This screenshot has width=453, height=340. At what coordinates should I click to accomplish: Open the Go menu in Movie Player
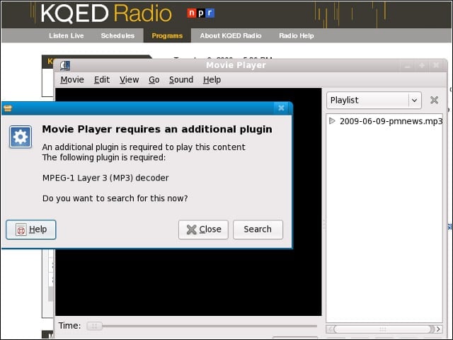pyautogui.click(x=154, y=79)
